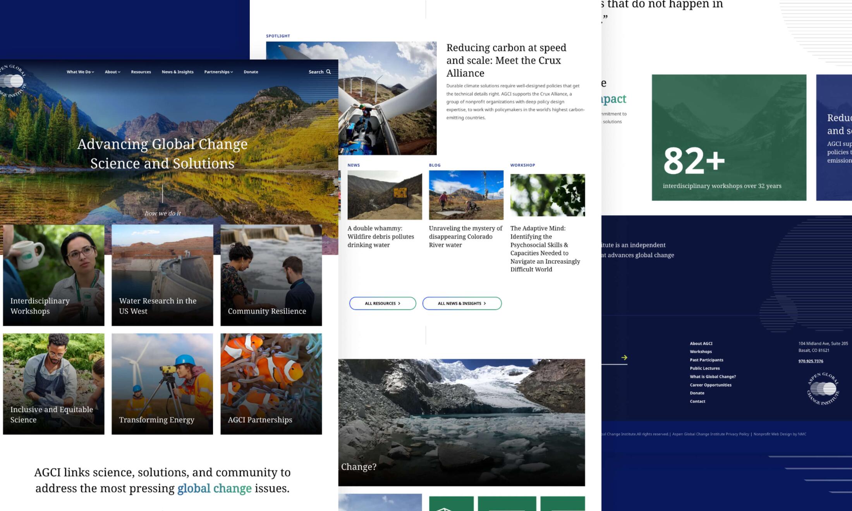This screenshot has width=852, height=511.
Task: Click the NEWS category label
Action: [354, 165]
